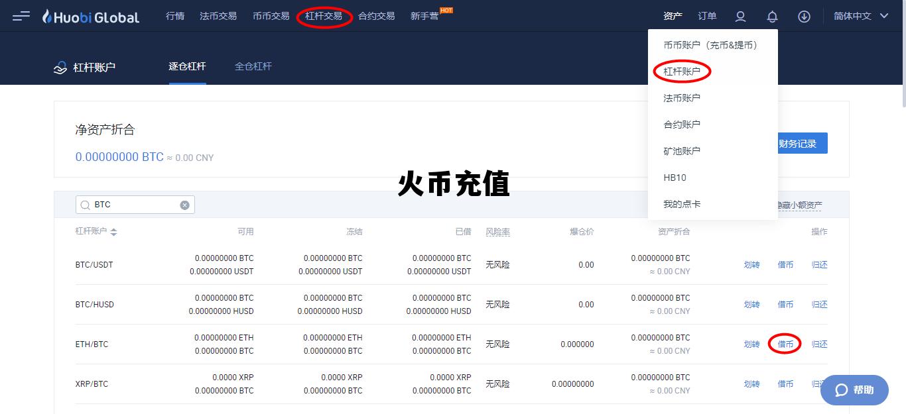Screen dimensions: 906x414
Task: Click 借币 for XRP/BTC row
Action: click(x=785, y=384)
